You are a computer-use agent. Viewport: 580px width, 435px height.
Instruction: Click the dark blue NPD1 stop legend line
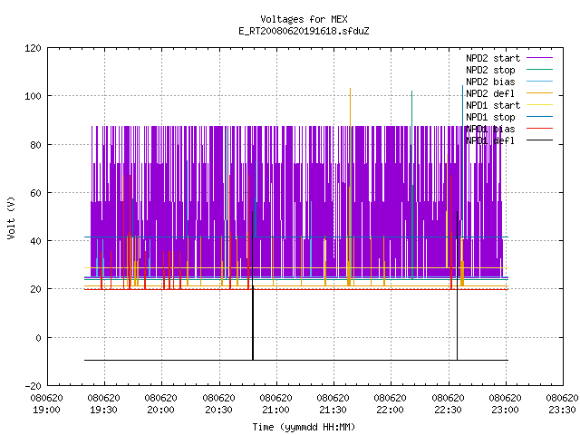(539, 117)
